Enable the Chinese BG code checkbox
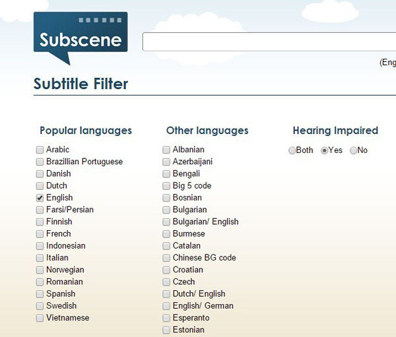 (166, 258)
